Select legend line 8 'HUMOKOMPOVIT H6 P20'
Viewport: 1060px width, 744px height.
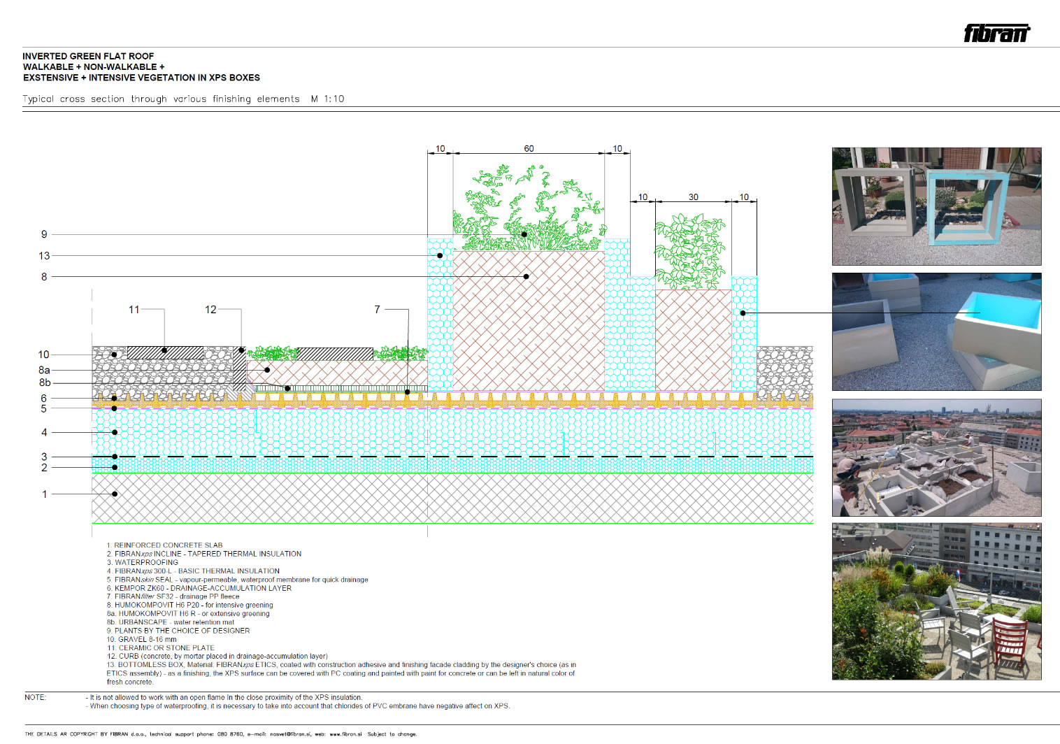[x=190, y=605]
